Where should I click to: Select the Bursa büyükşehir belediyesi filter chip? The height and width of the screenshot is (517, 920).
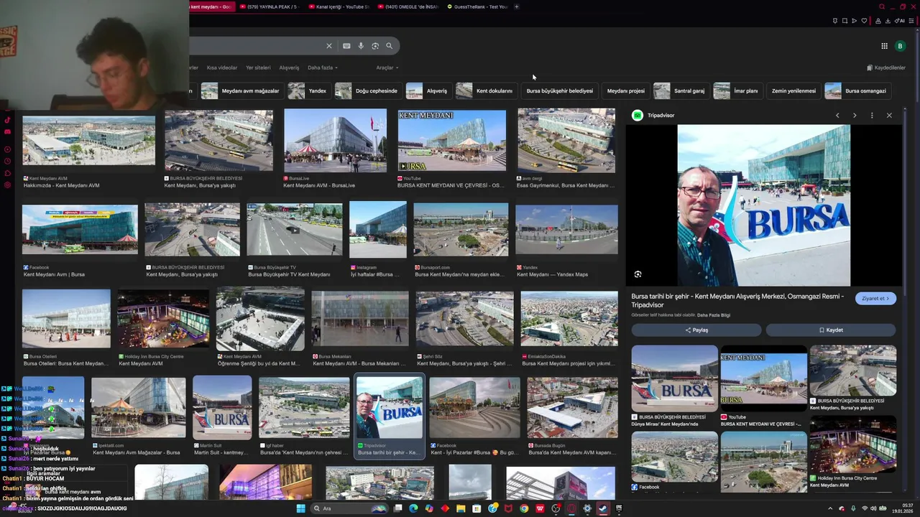560,91
